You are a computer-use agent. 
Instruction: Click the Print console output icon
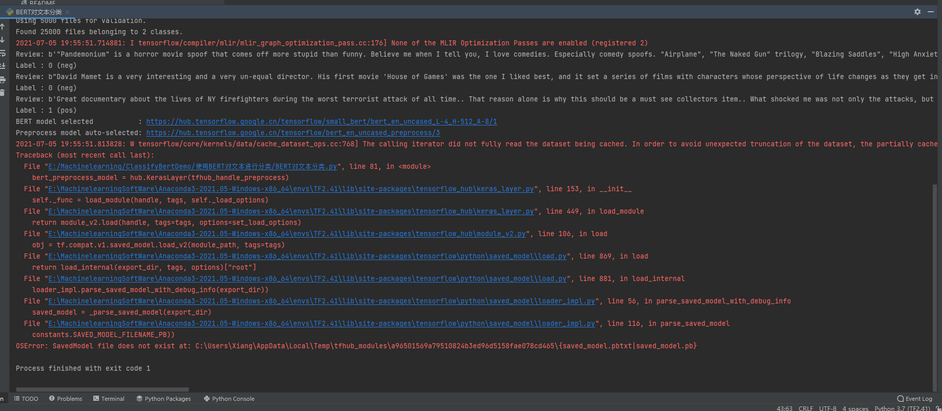tap(3, 80)
